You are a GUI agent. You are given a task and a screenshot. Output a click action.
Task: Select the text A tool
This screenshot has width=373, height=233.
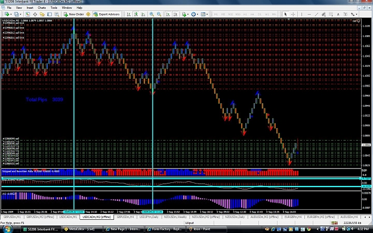[x=338, y=14]
